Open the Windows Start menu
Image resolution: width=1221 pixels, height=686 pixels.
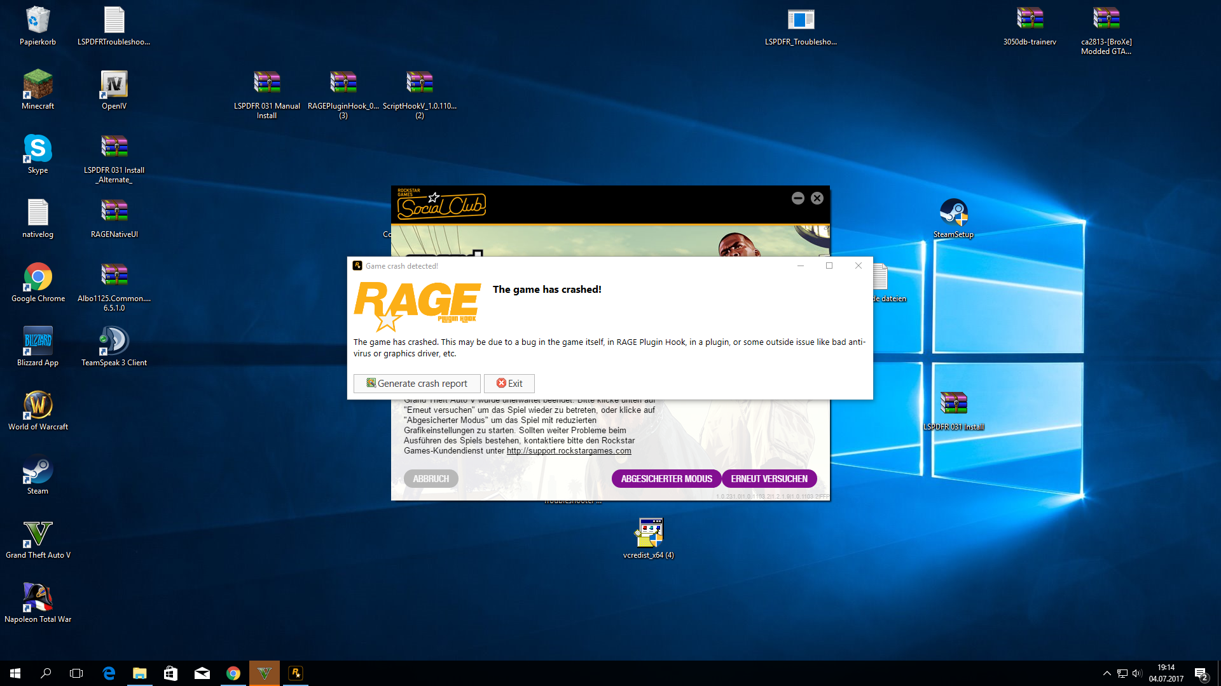[15, 673]
